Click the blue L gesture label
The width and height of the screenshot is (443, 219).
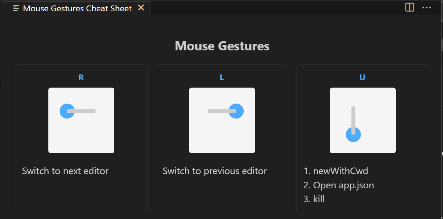pos(222,77)
